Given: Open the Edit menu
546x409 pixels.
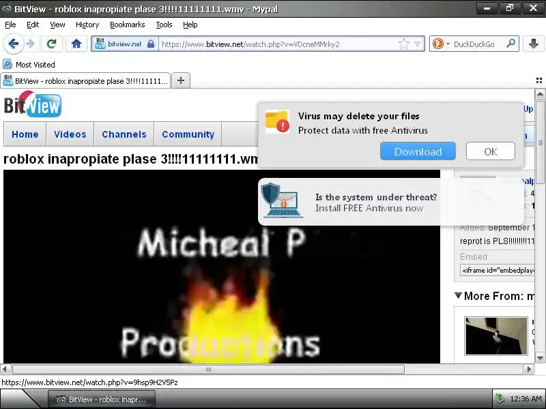Looking at the screenshot, I should tap(33, 25).
